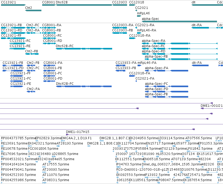The height and width of the screenshot is (184, 223).
Task: Click the CG8001-PB protein label
Action: 53,68
